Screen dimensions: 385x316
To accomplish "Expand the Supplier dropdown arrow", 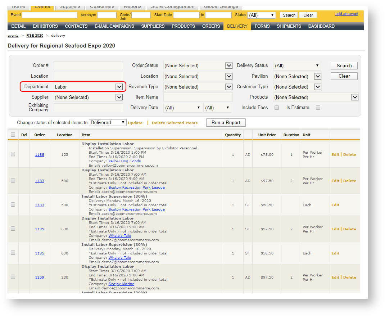I will pyautogui.click(x=119, y=97).
